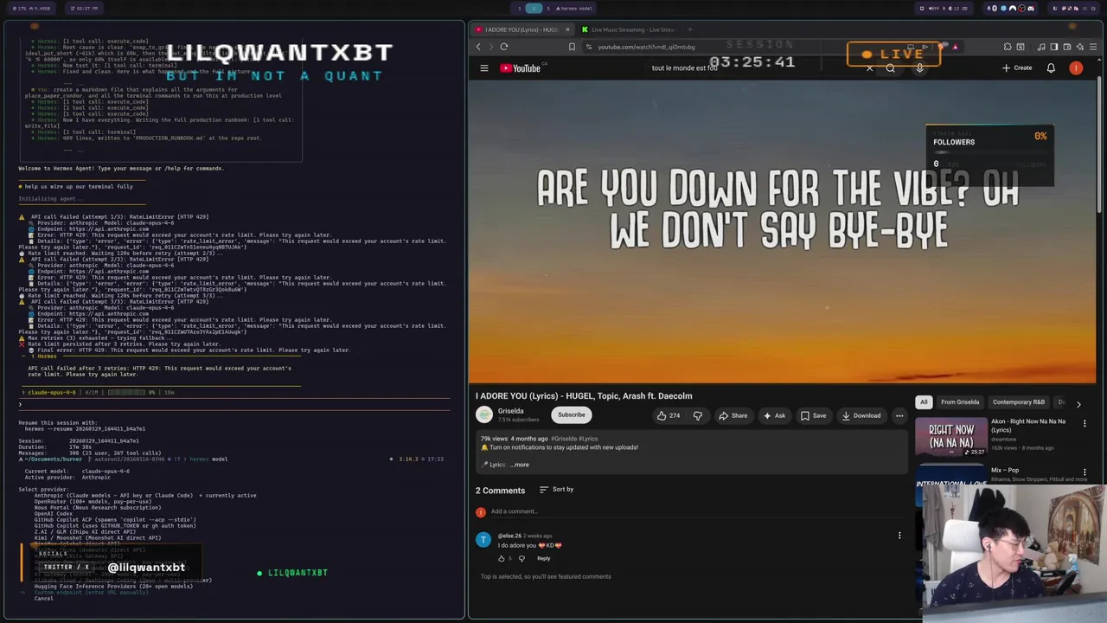The height and width of the screenshot is (623, 1107).
Task: Click the 'Cancel' option in the terminal
Action: [x=43, y=599]
